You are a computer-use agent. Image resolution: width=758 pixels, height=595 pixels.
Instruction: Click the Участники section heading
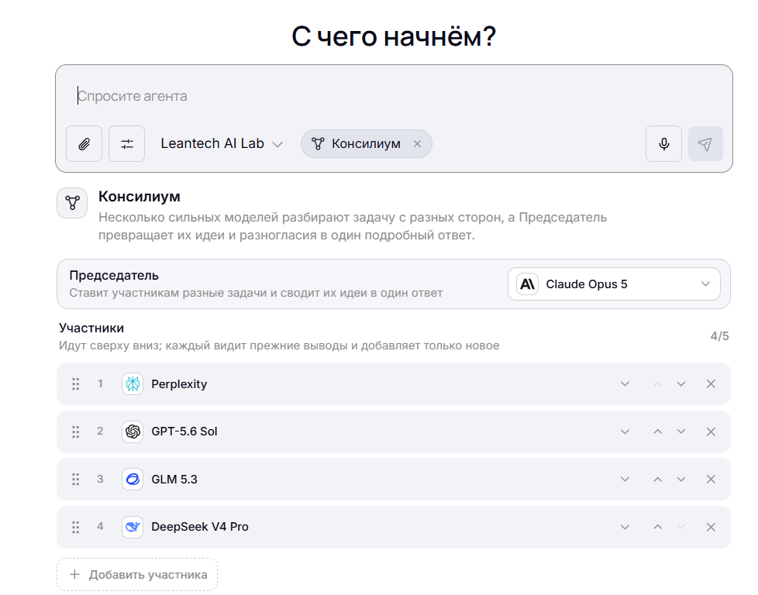coord(91,328)
